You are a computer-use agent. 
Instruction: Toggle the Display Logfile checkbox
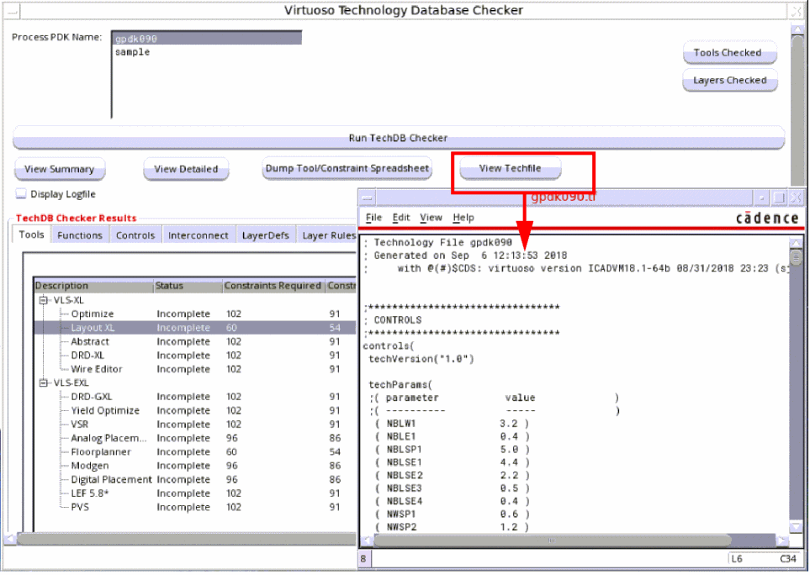click(21, 194)
